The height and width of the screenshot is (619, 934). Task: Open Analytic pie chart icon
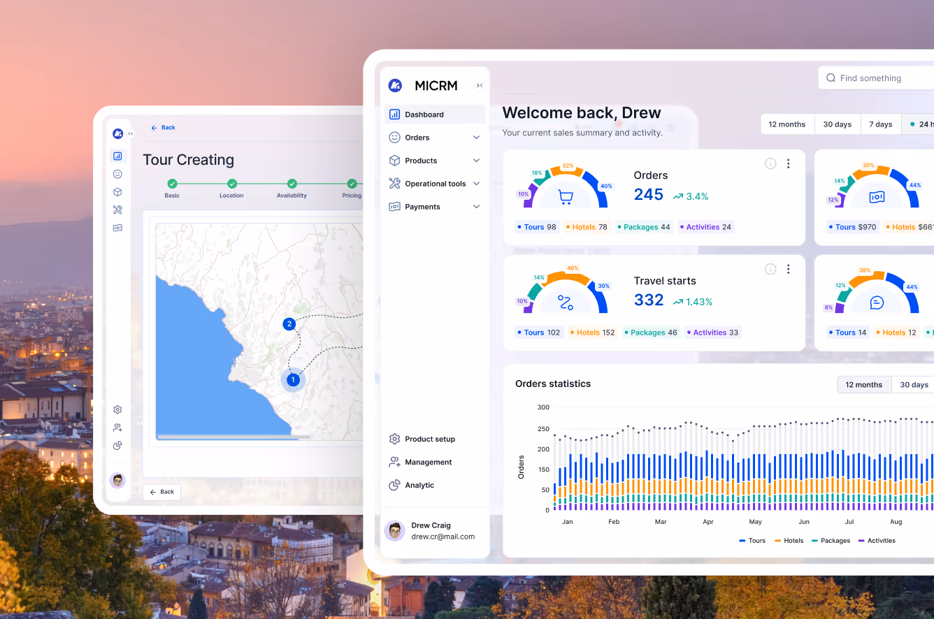[x=394, y=485]
